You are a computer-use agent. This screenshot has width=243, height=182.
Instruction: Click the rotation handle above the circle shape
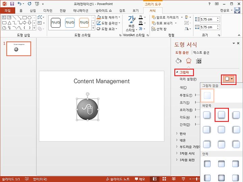[x=87, y=94]
